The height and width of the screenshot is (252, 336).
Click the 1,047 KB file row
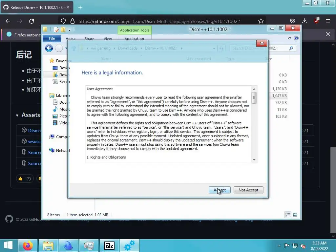tap(279, 95)
